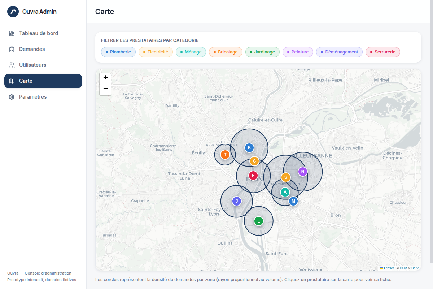Viewport: 433px width, 289px height.
Task: Click the Ouvra Admin title text
Action: tap(39, 12)
